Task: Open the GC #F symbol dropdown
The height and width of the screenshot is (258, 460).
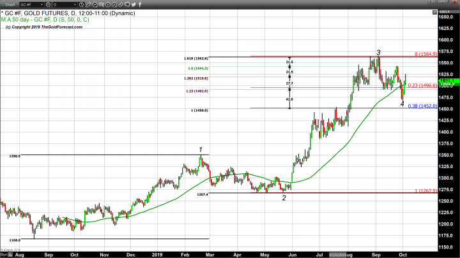Action: coord(42,4)
